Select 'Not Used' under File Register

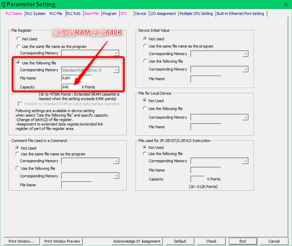click(18, 39)
